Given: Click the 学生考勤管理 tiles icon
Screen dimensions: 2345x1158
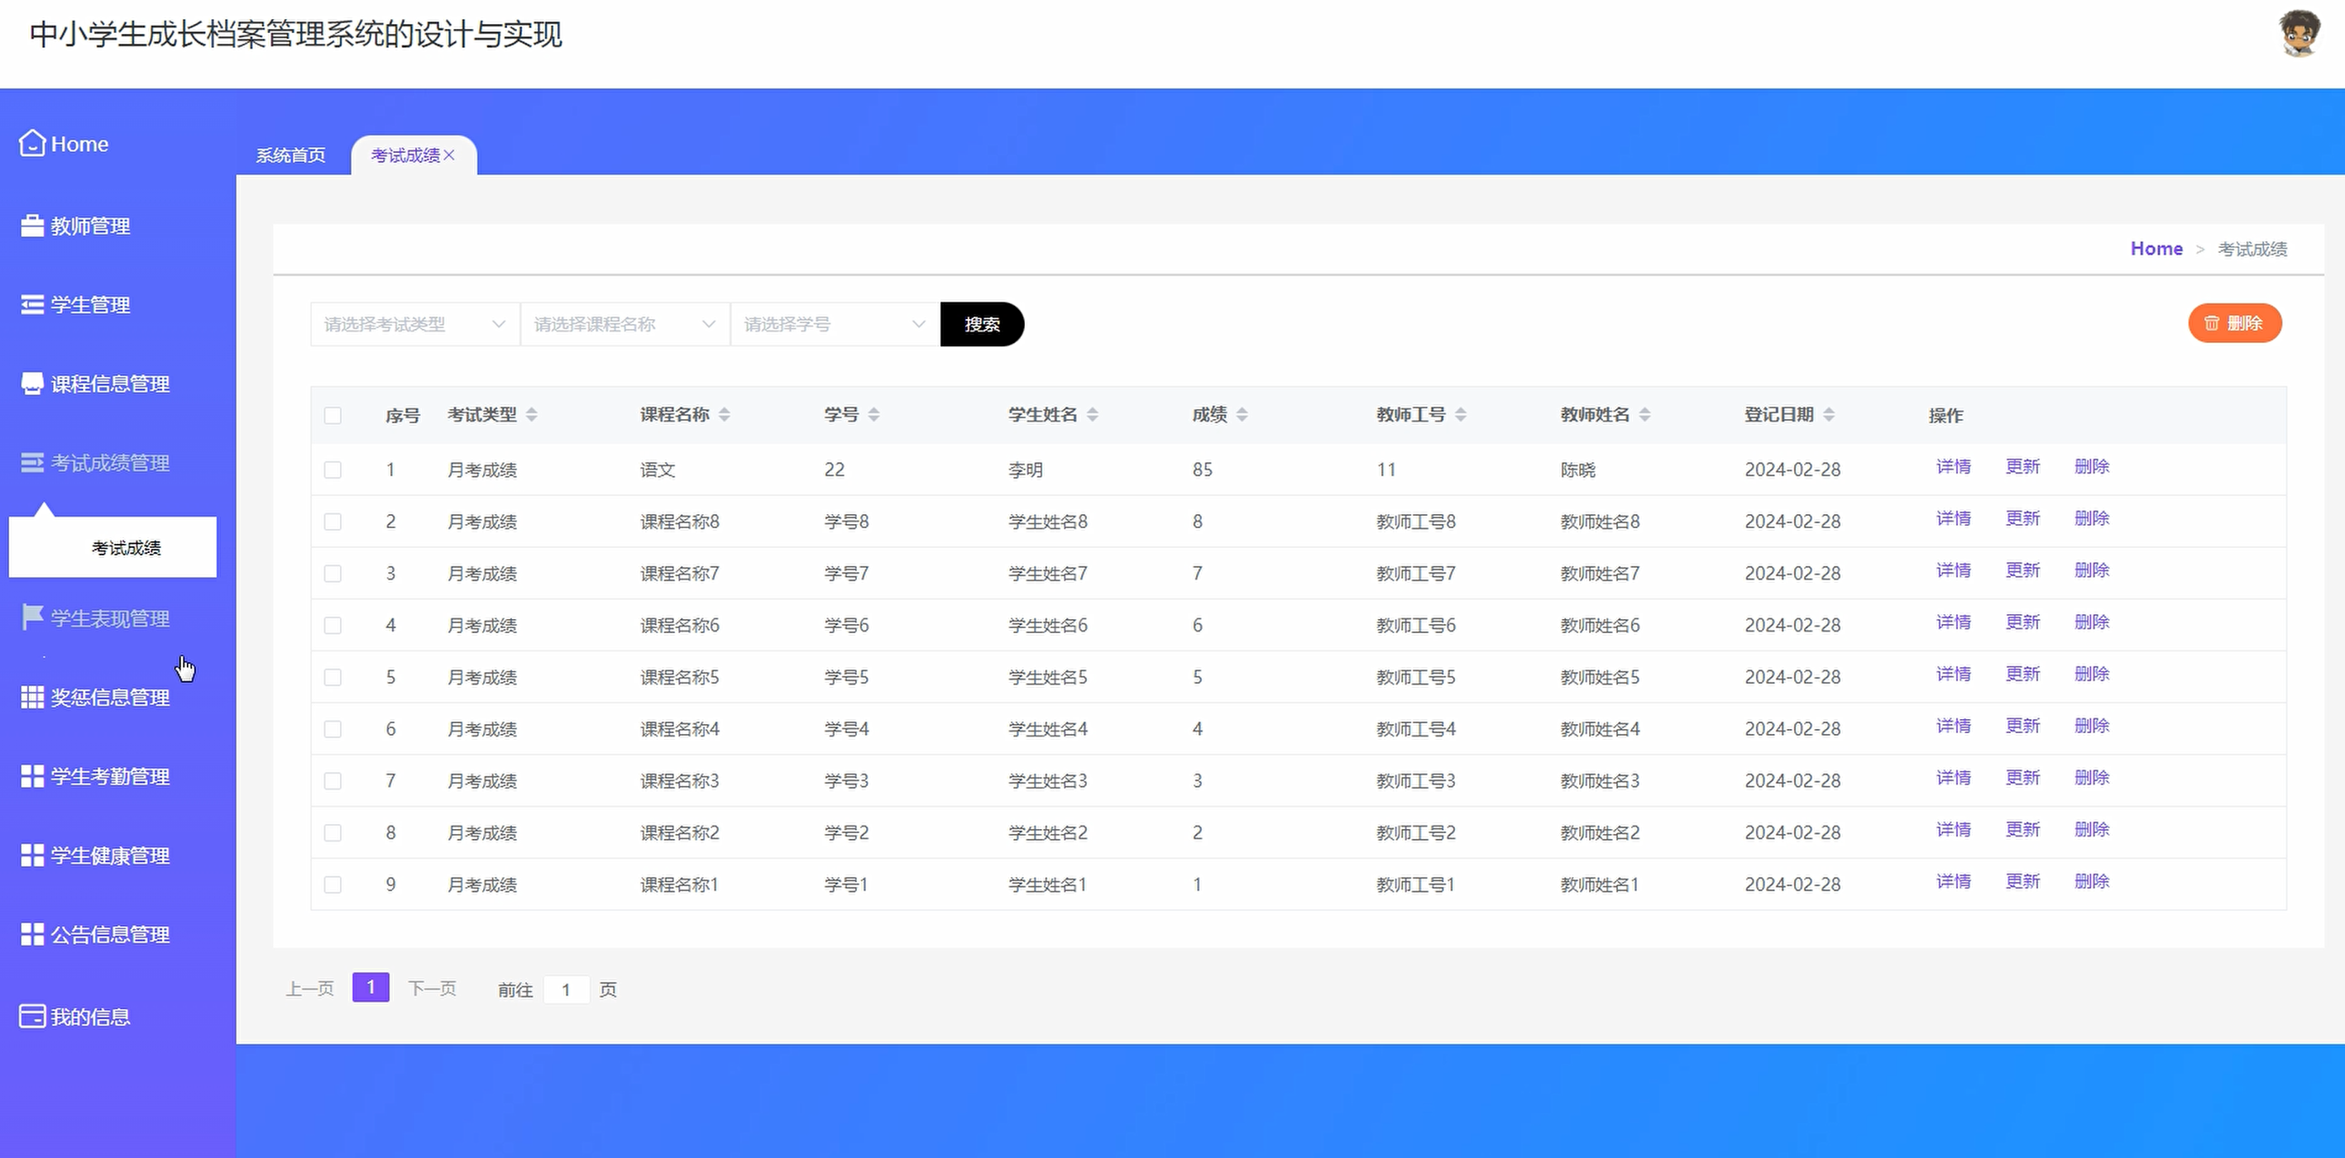Looking at the screenshot, I should point(32,776).
